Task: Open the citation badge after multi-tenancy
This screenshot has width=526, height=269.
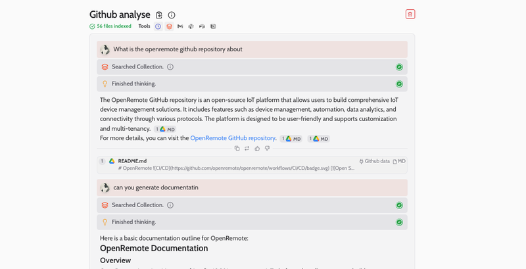Action: coord(165,129)
